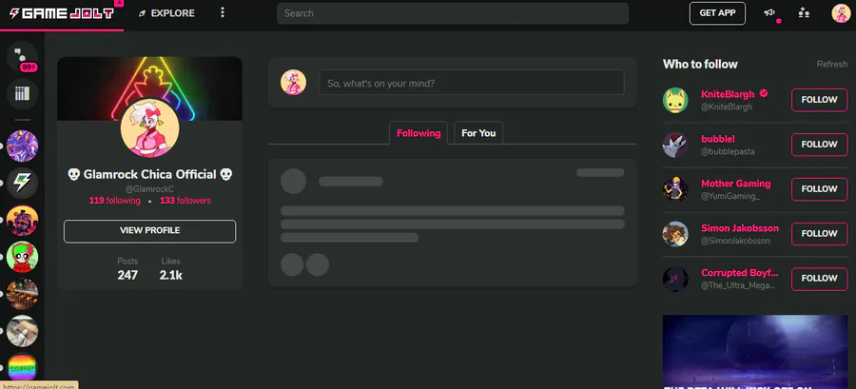
Task: Open notifications megaphone icon
Action: tap(770, 13)
